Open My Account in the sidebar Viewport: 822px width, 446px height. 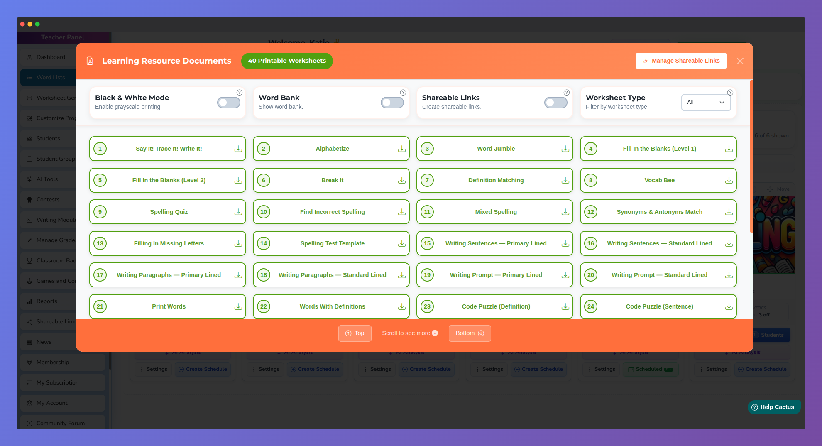pyautogui.click(x=62, y=403)
